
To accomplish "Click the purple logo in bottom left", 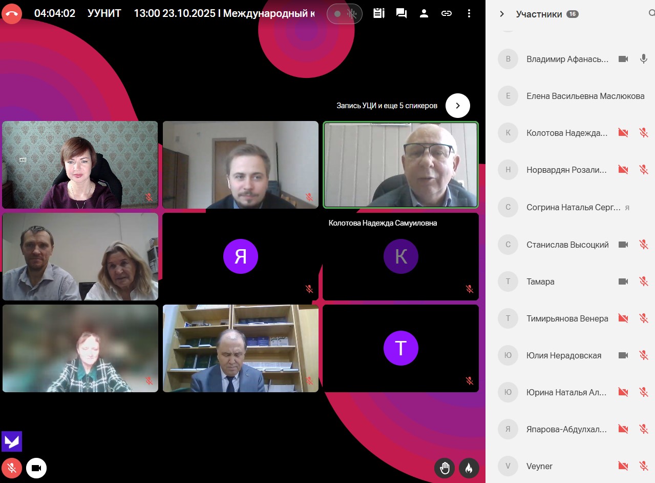I will pyautogui.click(x=12, y=441).
